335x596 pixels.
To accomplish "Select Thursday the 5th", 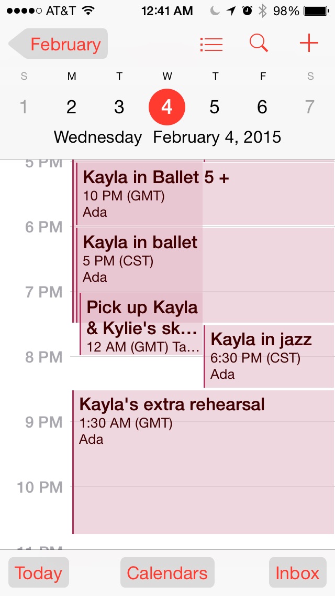I will pos(215,107).
